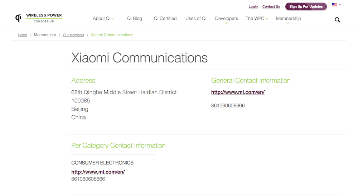
Task: Click the Membership breadcrumb text
Action: 45,35
